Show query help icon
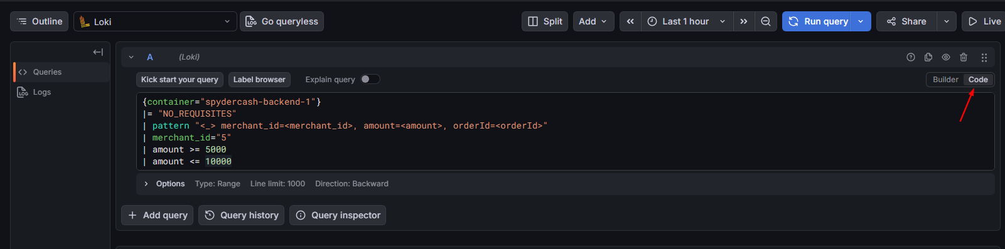This screenshot has height=249, width=1005. click(x=911, y=57)
